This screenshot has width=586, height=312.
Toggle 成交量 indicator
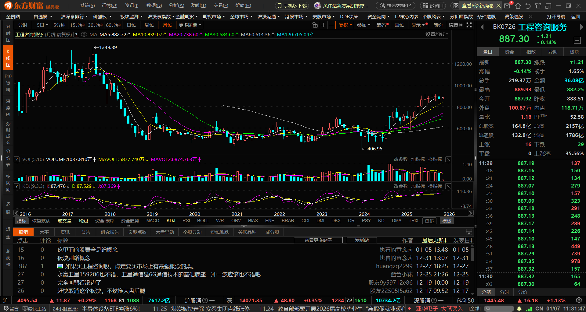click(x=64, y=221)
